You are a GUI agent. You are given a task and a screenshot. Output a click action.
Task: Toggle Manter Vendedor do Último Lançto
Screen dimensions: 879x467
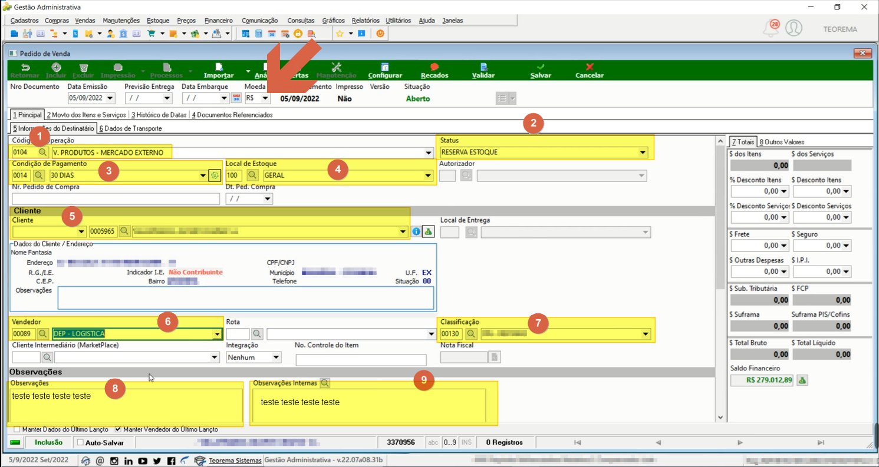point(118,430)
